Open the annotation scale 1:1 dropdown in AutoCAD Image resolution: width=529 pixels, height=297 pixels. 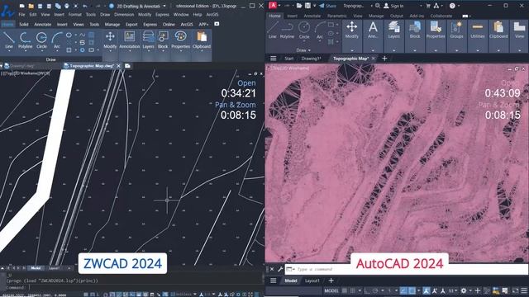click(x=453, y=290)
